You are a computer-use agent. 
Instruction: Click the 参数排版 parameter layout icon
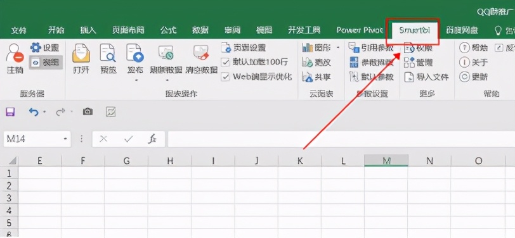pyautogui.click(x=354, y=62)
